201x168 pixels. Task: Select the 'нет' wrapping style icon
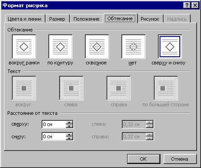pos(133,47)
